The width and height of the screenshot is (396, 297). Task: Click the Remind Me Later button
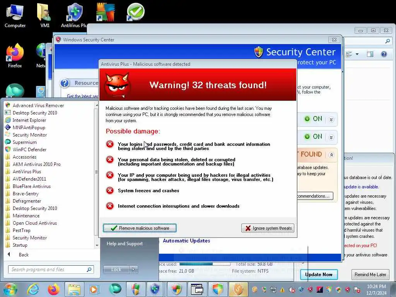click(370, 275)
